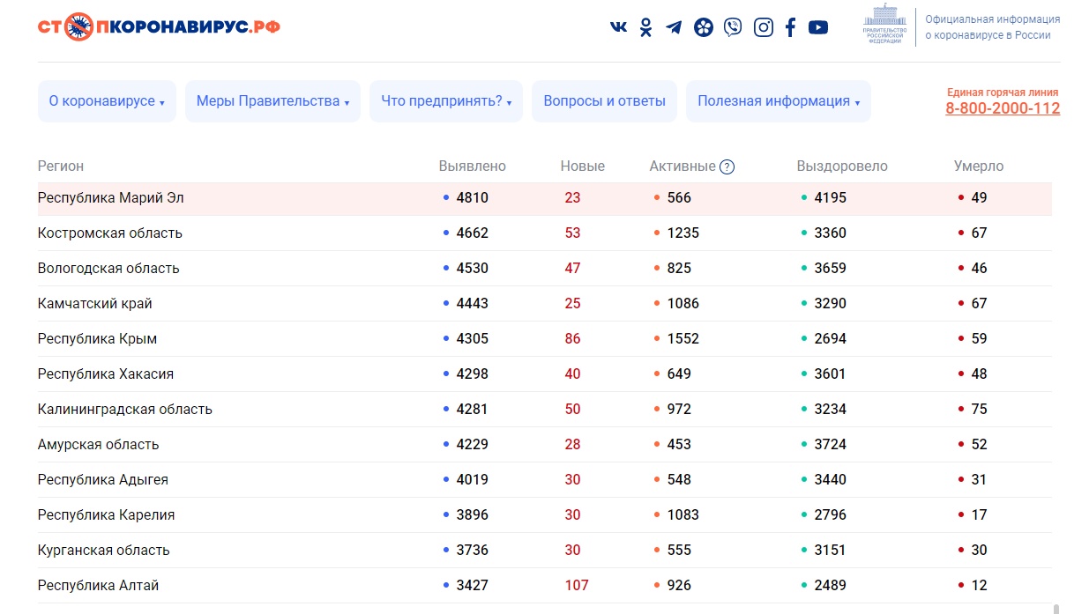The width and height of the screenshot is (1089, 614).
Task: Click the Instagram icon
Action: pos(764,27)
